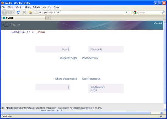Image resolution: width=167 pixels, height=119 pixels.
Task: Click the horizontal scrollbar thumb
Action: point(77,113)
